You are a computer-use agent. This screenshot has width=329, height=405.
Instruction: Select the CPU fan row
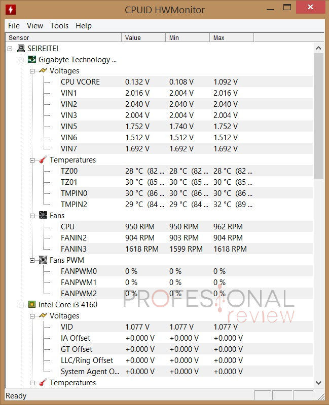(x=186, y=226)
